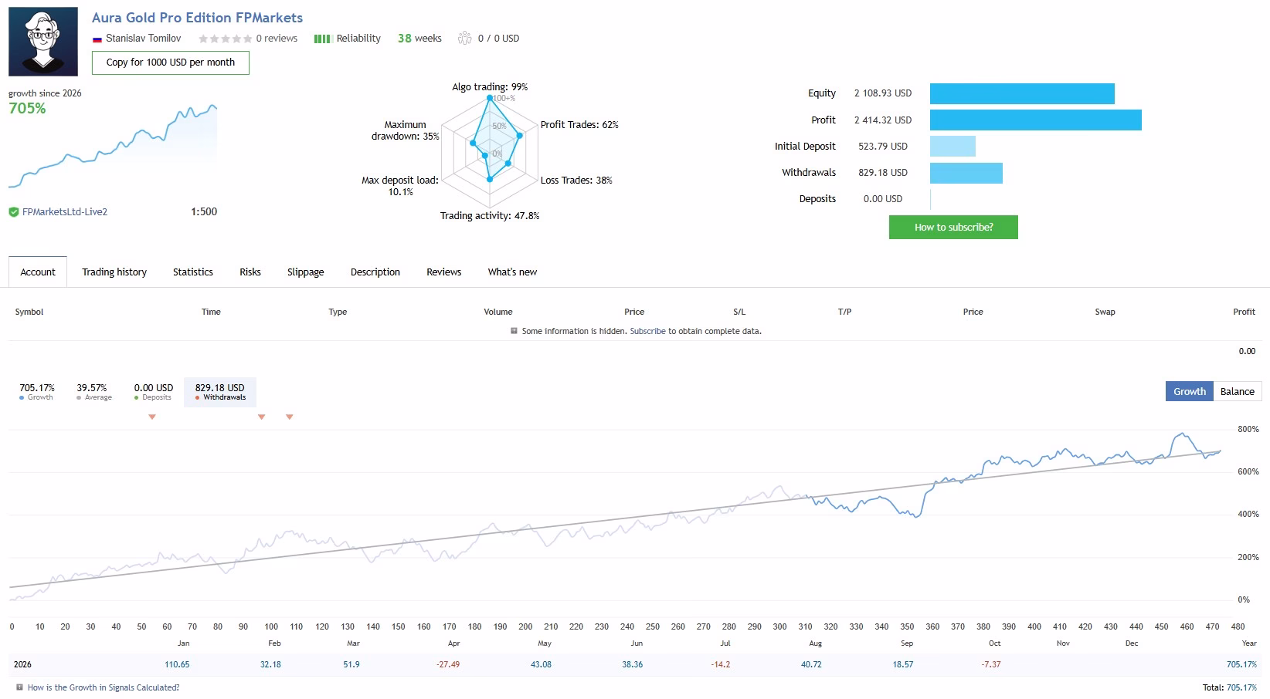Screen dimensions: 1270x699
Task: Open 'How is the Growth in Signals Calculated?' link
Action: click(104, 687)
